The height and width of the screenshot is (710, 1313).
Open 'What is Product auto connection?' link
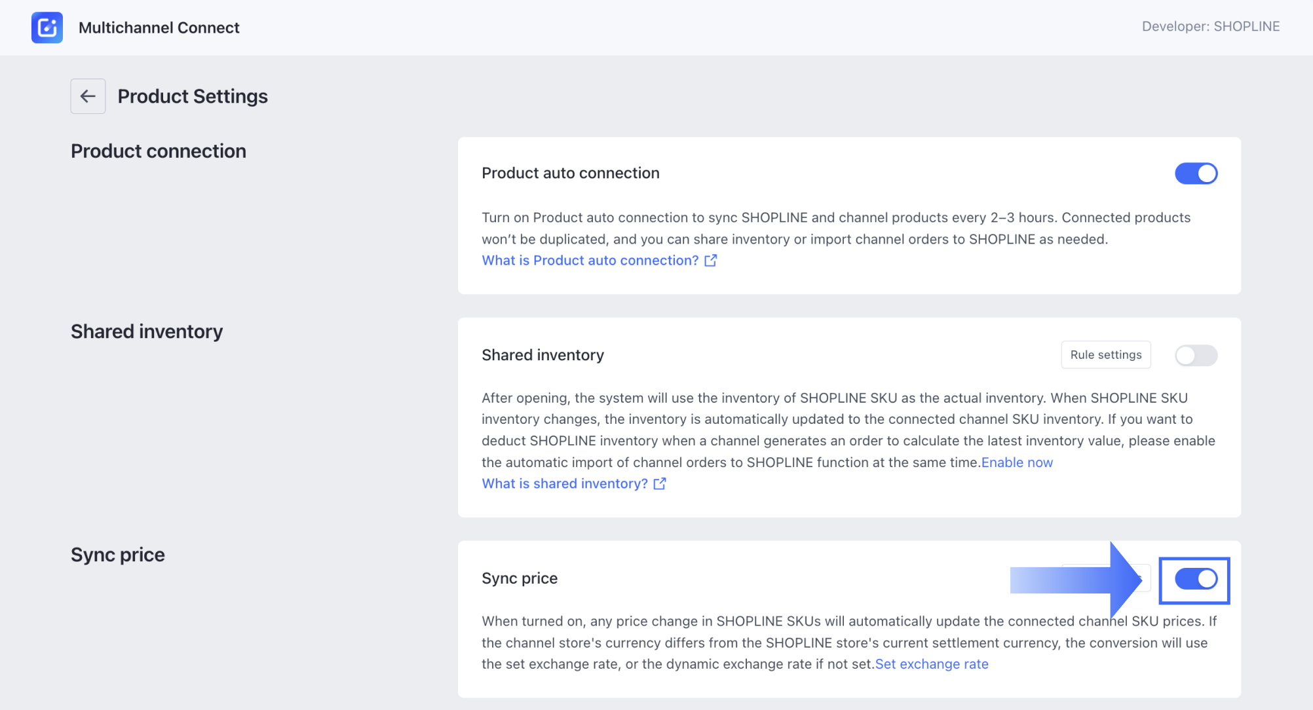tap(590, 261)
